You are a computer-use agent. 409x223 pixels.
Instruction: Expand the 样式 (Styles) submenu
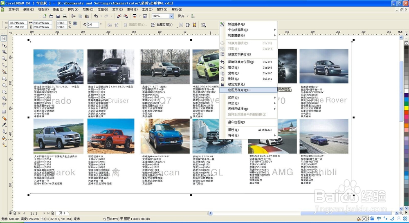point(248,103)
